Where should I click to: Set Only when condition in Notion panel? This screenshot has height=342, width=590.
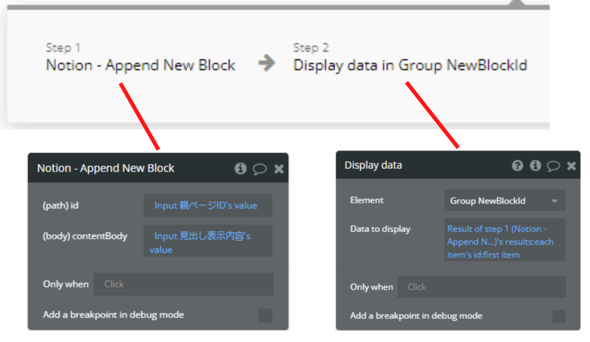click(x=183, y=284)
